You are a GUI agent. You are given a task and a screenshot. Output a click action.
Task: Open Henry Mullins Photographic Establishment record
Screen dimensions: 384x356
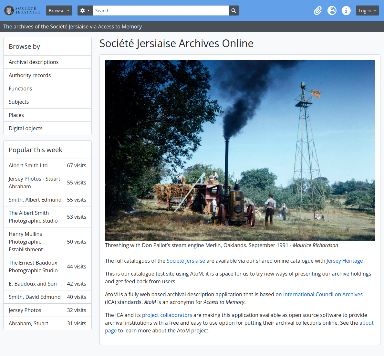pyautogui.click(x=25, y=242)
